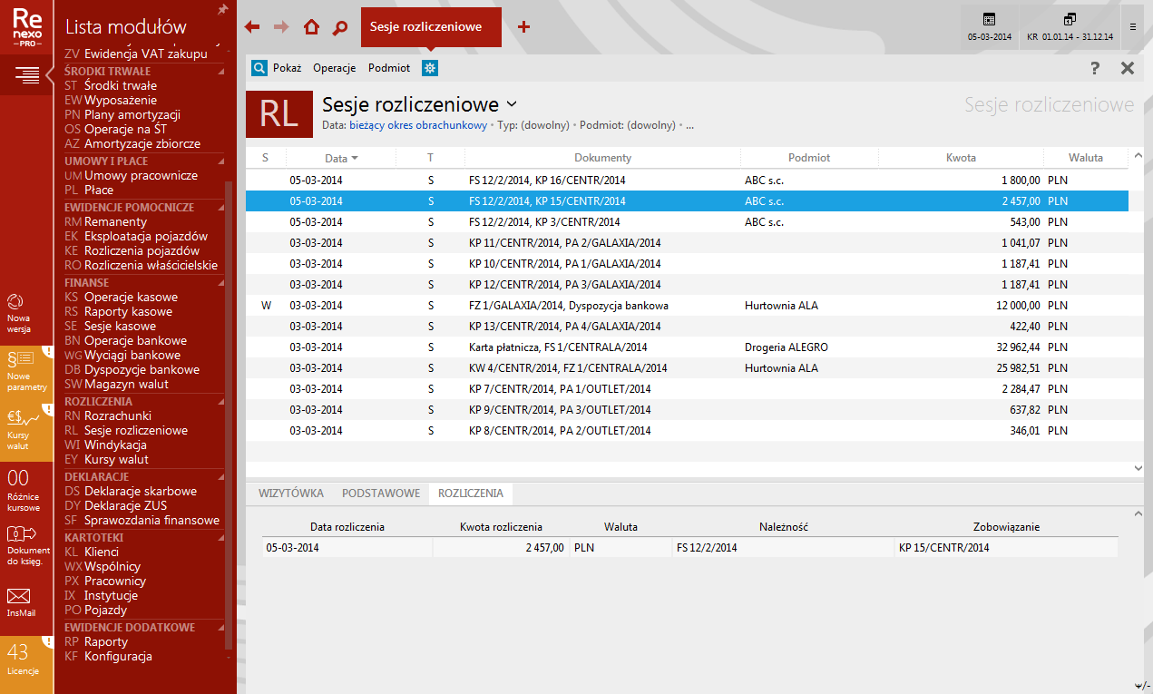Open help with the question mark icon
Screen dimensions: 1153x694
[x=1095, y=68]
